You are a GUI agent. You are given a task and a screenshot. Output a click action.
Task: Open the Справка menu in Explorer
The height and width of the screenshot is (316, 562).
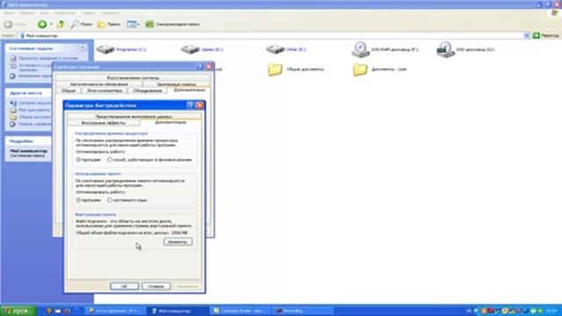click(x=110, y=13)
